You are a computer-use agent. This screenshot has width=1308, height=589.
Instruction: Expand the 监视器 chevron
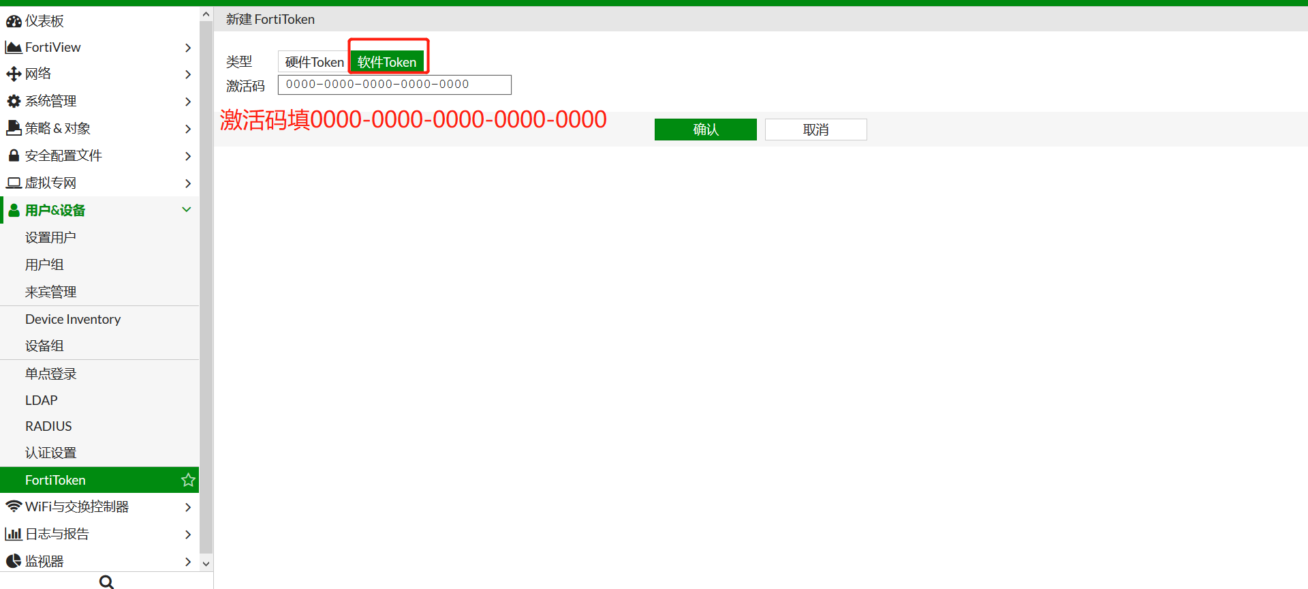[x=188, y=562]
